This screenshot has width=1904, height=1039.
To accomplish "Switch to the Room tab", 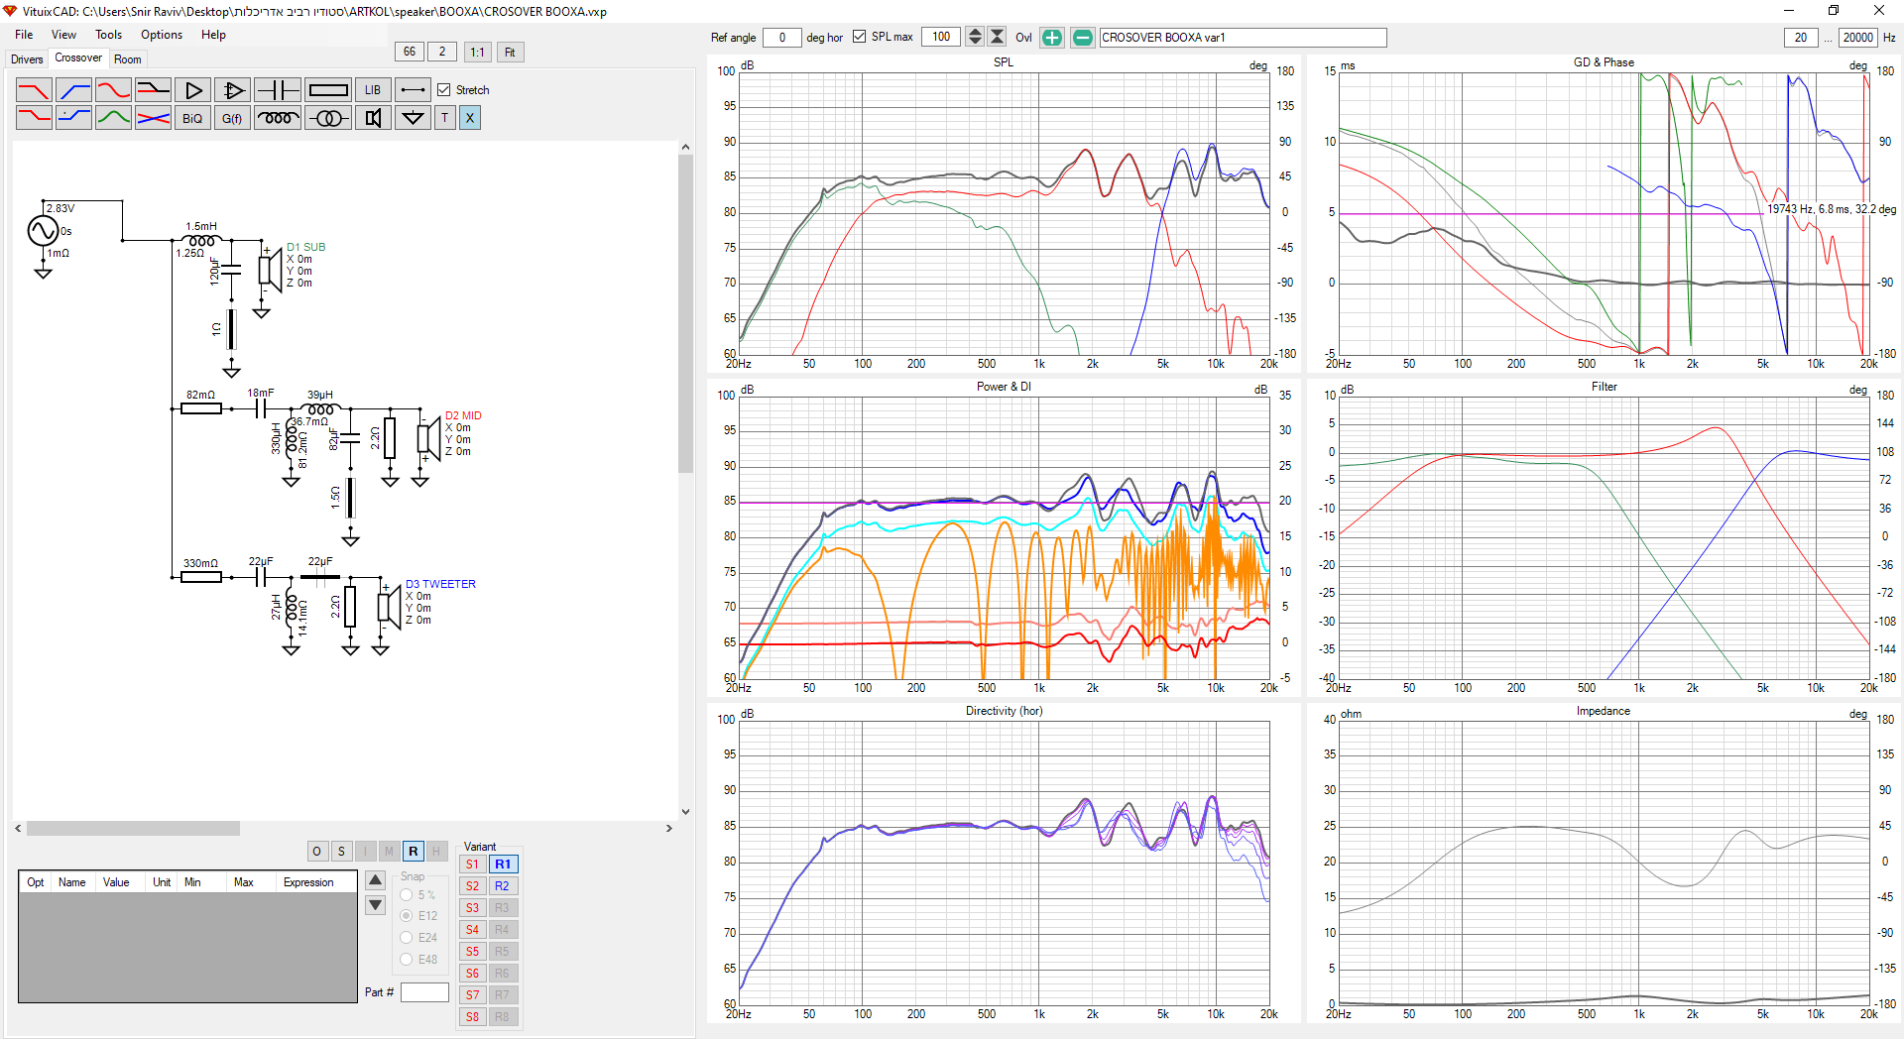I will pos(128,59).
